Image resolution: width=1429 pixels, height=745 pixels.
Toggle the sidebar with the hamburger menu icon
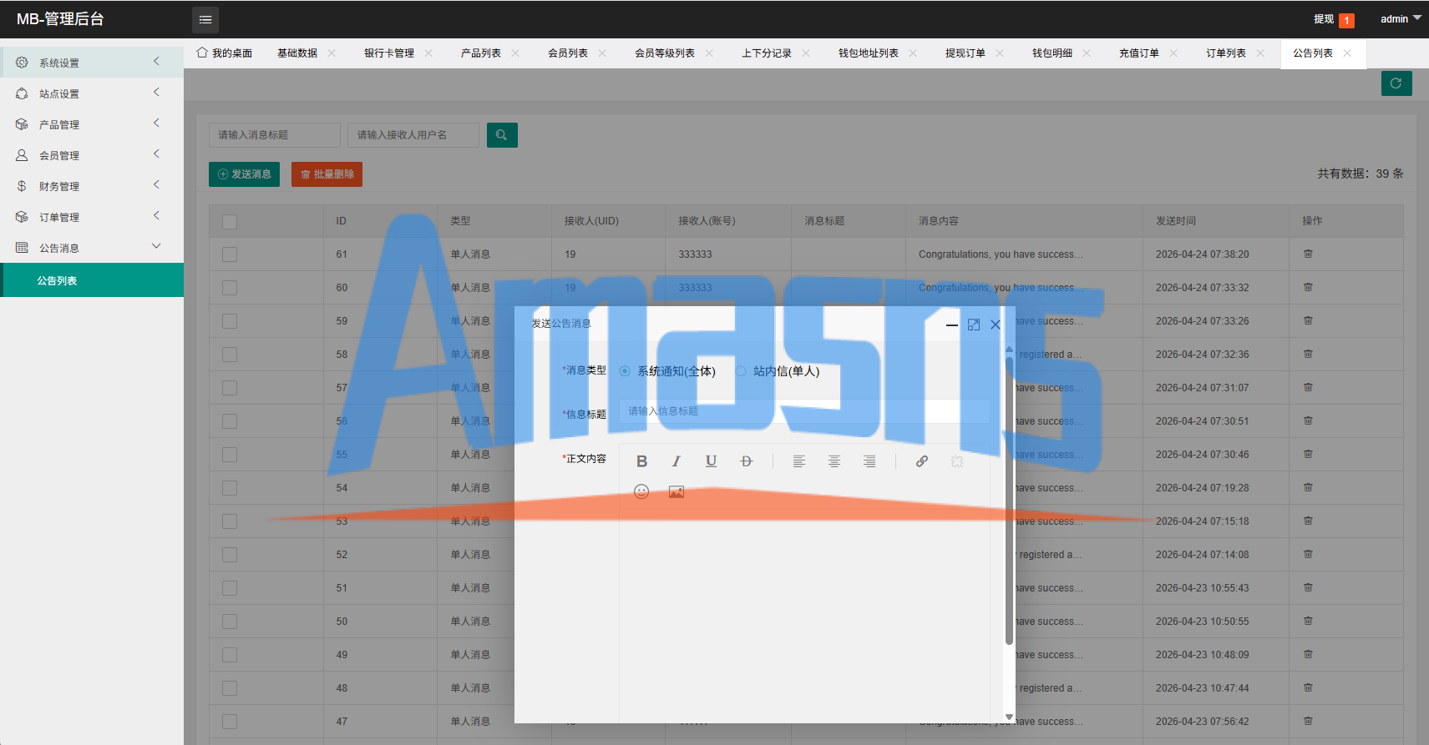pos(205,19)
